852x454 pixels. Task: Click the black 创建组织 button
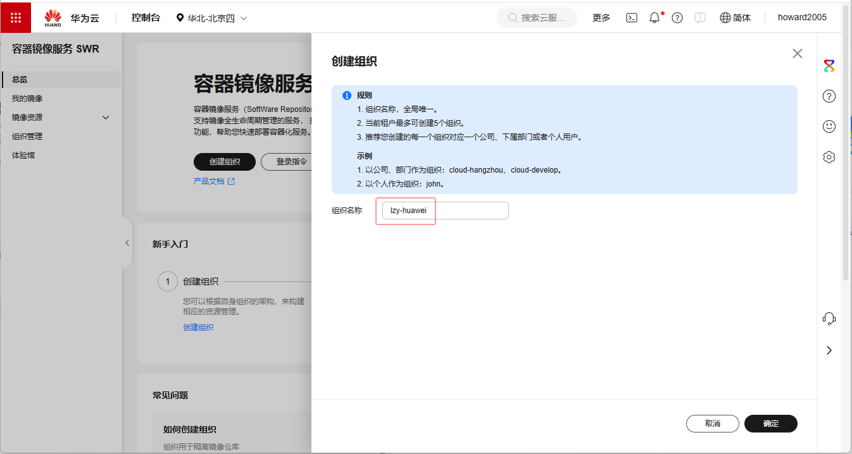tap(225, 162)
